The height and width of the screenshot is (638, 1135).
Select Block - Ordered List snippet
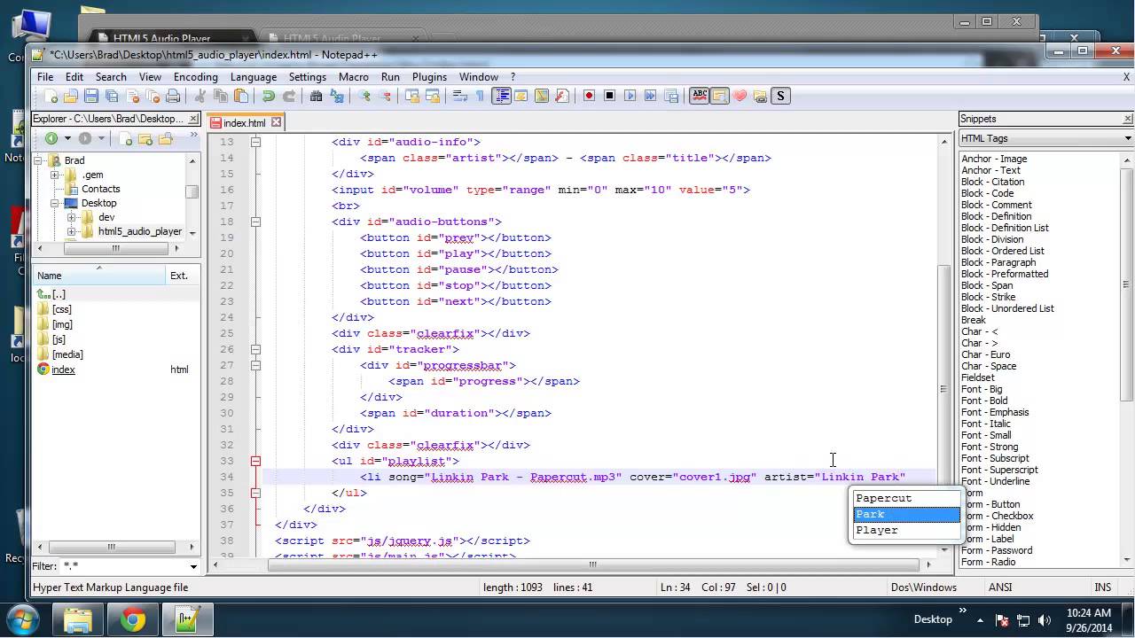click(x=1003, y=251)
